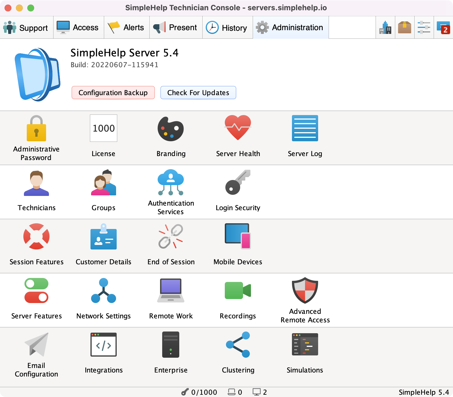The height and width of the screenshot is (397, 453).
Task: Click the monitor count 2 status
Action: pos(260,392)
